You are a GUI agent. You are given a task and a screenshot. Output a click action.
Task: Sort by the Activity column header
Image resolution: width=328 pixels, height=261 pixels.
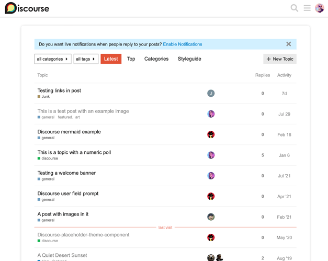(x=284, y=75)
